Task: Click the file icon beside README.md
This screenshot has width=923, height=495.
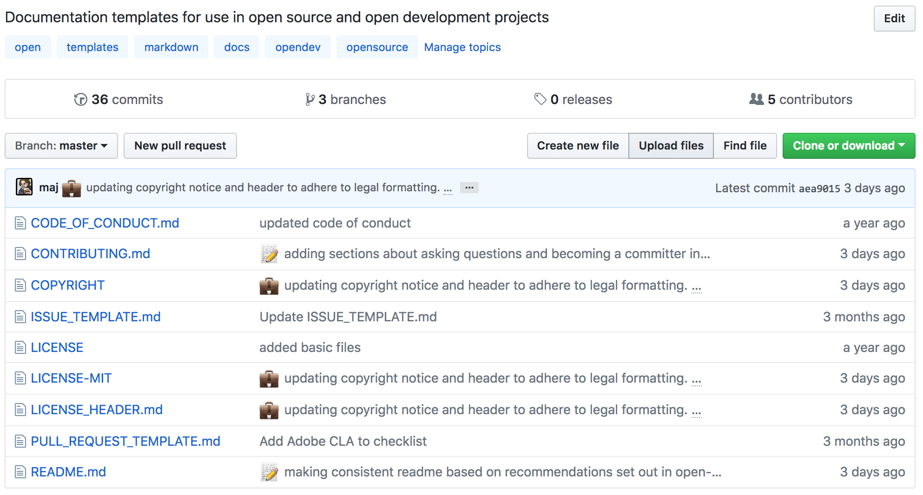Action: point(20,471)
